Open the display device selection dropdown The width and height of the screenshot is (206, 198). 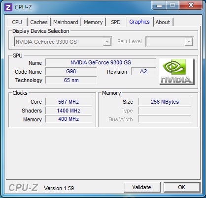(107, 42)
